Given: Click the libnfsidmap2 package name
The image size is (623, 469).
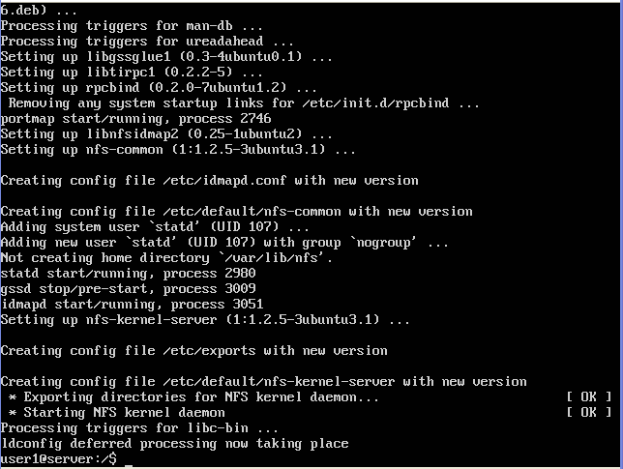Looking at the screenshot, I should point(133,133).
